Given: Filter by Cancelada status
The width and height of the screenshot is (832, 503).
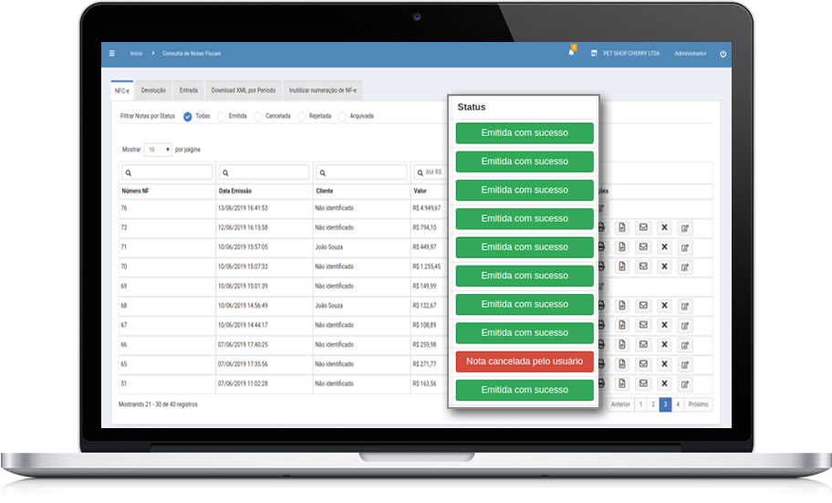Looking at the screenshot, I should (258, 117).
